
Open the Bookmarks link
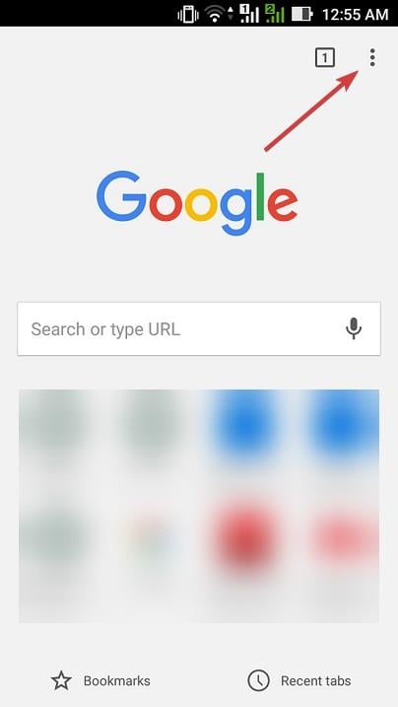[x=116, y=680]
